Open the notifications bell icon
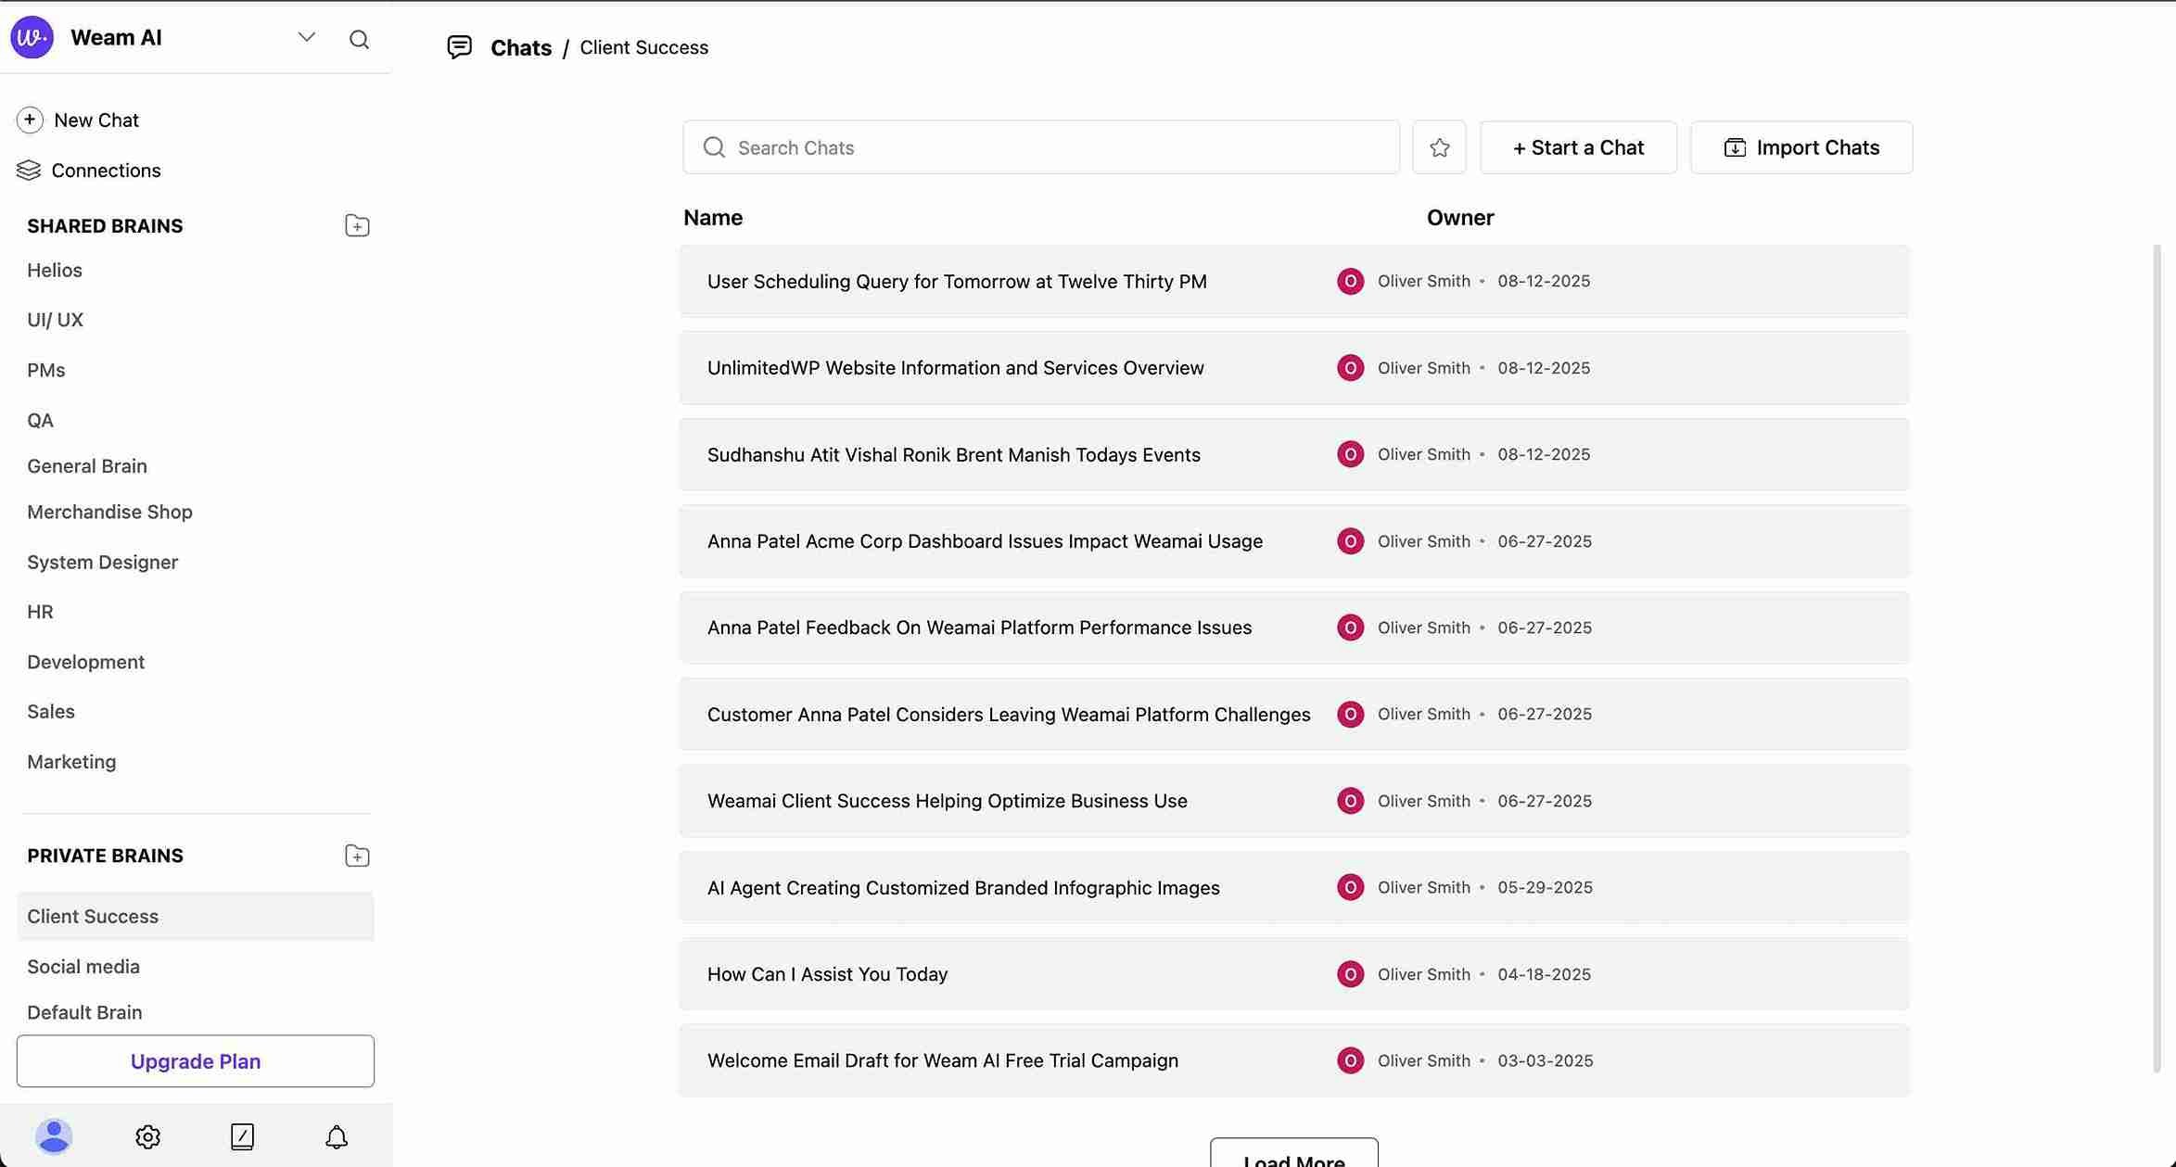The height and width of the screenshot is (1167, 2176). click(x=337, y=1136)
